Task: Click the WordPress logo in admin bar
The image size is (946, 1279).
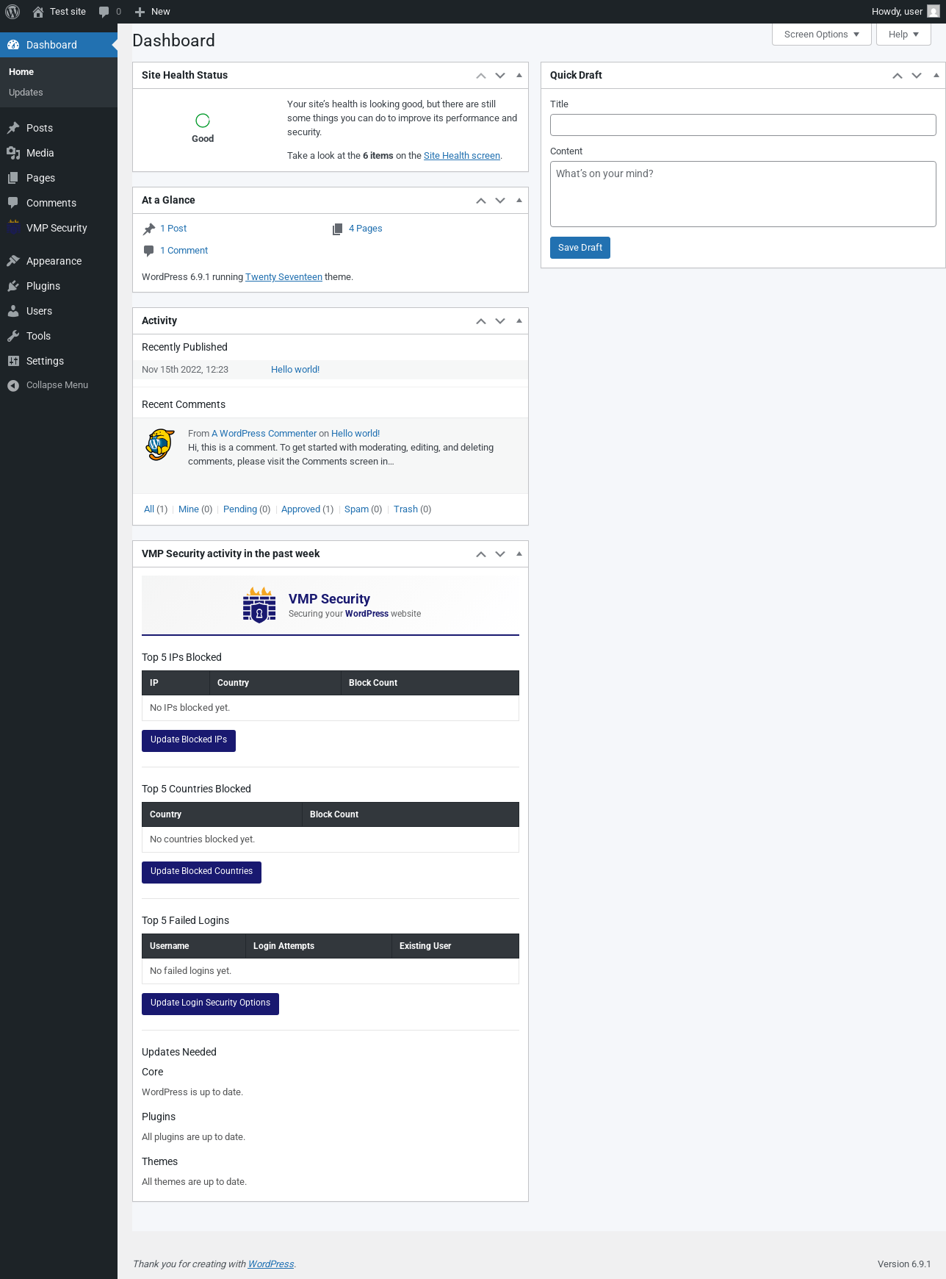Action: pyautogui.click(x=12, y=12)
